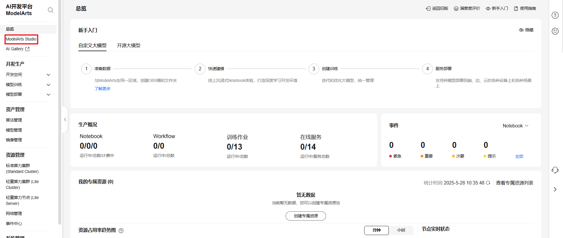Open 轻量算力集群 (Lite Cluster)
Image resolution: width=563 pixels, height=238 pixels.
22,184
